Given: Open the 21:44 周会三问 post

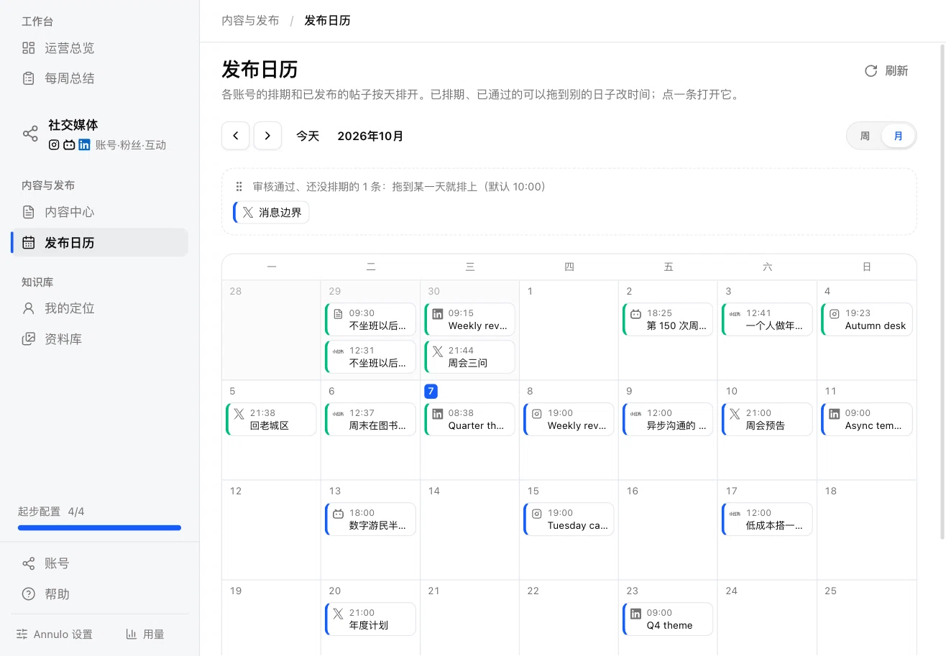Looking at the screenshot, I should tap(469, 356).
